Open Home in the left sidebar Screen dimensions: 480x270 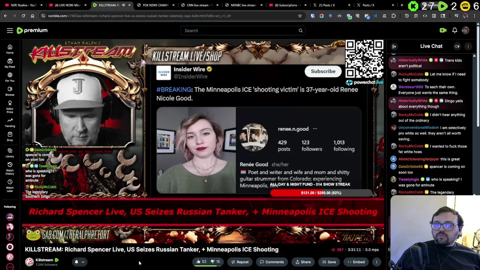tap(10, 49)
